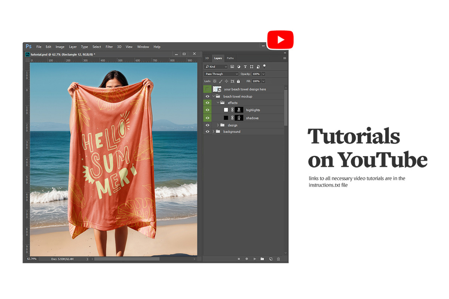Open the Select menu

coord(97,47)
